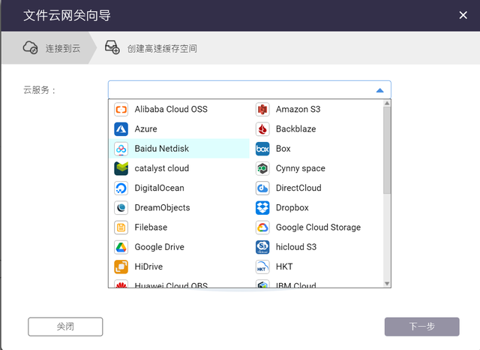Close the 文件云网关向导 dialog

[463, 15]
